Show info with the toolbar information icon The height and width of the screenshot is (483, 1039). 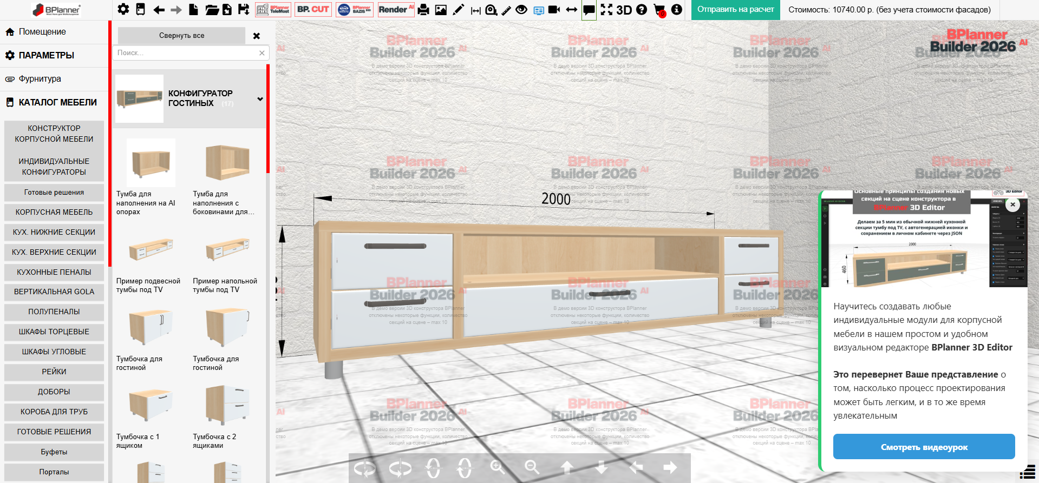click(x=676, y=10)
